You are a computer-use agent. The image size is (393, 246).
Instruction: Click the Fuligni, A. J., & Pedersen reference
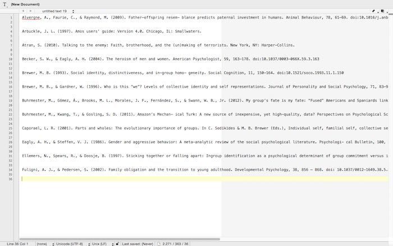[x=205, y=170]
